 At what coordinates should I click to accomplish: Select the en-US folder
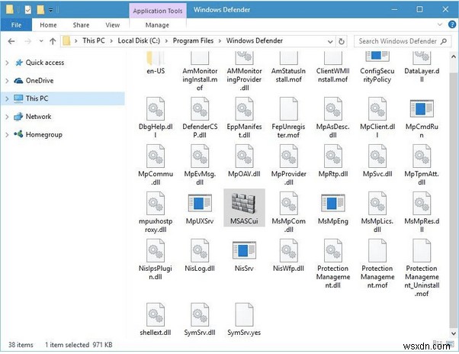pyautogui.click(x=157, y=60)
